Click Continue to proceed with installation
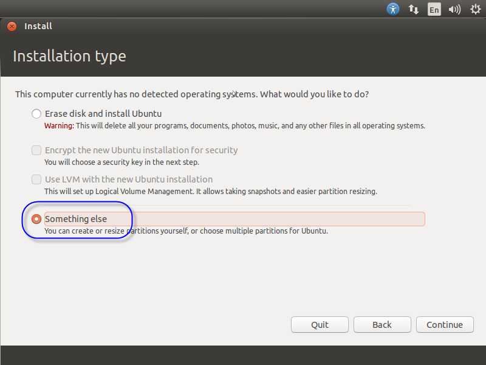 445,325
